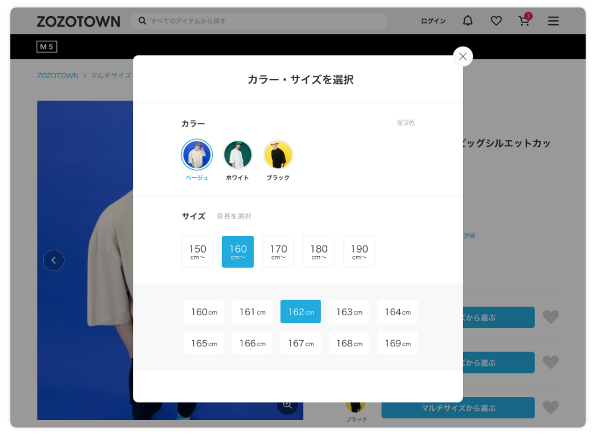This screenshot has height=435, width=596.
Task: Click the ZOZOTOWN logo
Action: pos(79,21)
